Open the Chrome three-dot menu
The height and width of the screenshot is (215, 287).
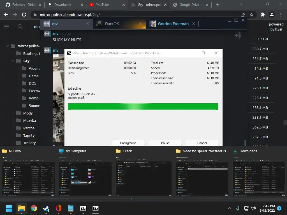pos(281,15)
